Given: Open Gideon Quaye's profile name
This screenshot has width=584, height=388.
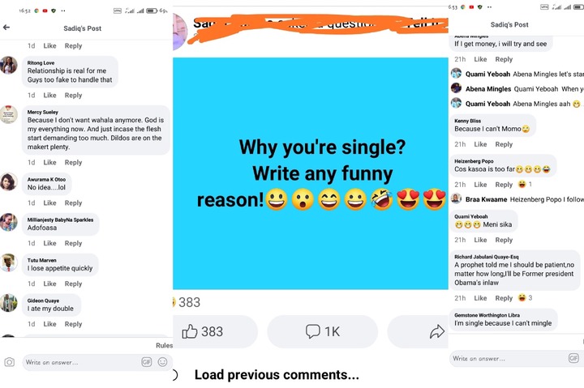Looking at the screenshot, I should click(x=43, y=301).
